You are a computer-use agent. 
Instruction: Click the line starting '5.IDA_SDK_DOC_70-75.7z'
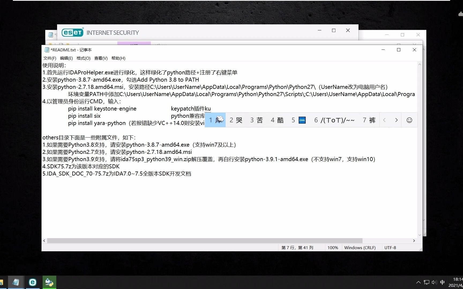[117, 174]
